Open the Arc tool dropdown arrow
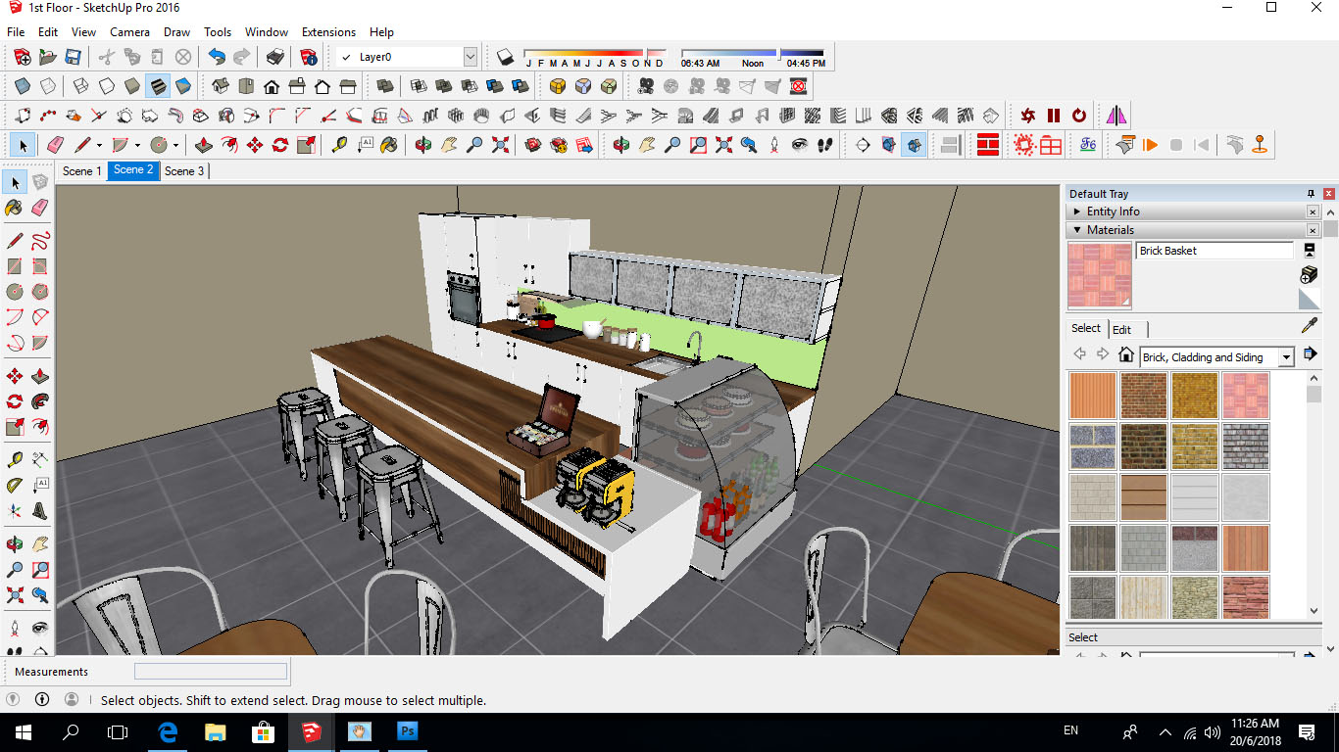Image resolution: width=1339 pixels, height=752 pixels. coord(137,145)
